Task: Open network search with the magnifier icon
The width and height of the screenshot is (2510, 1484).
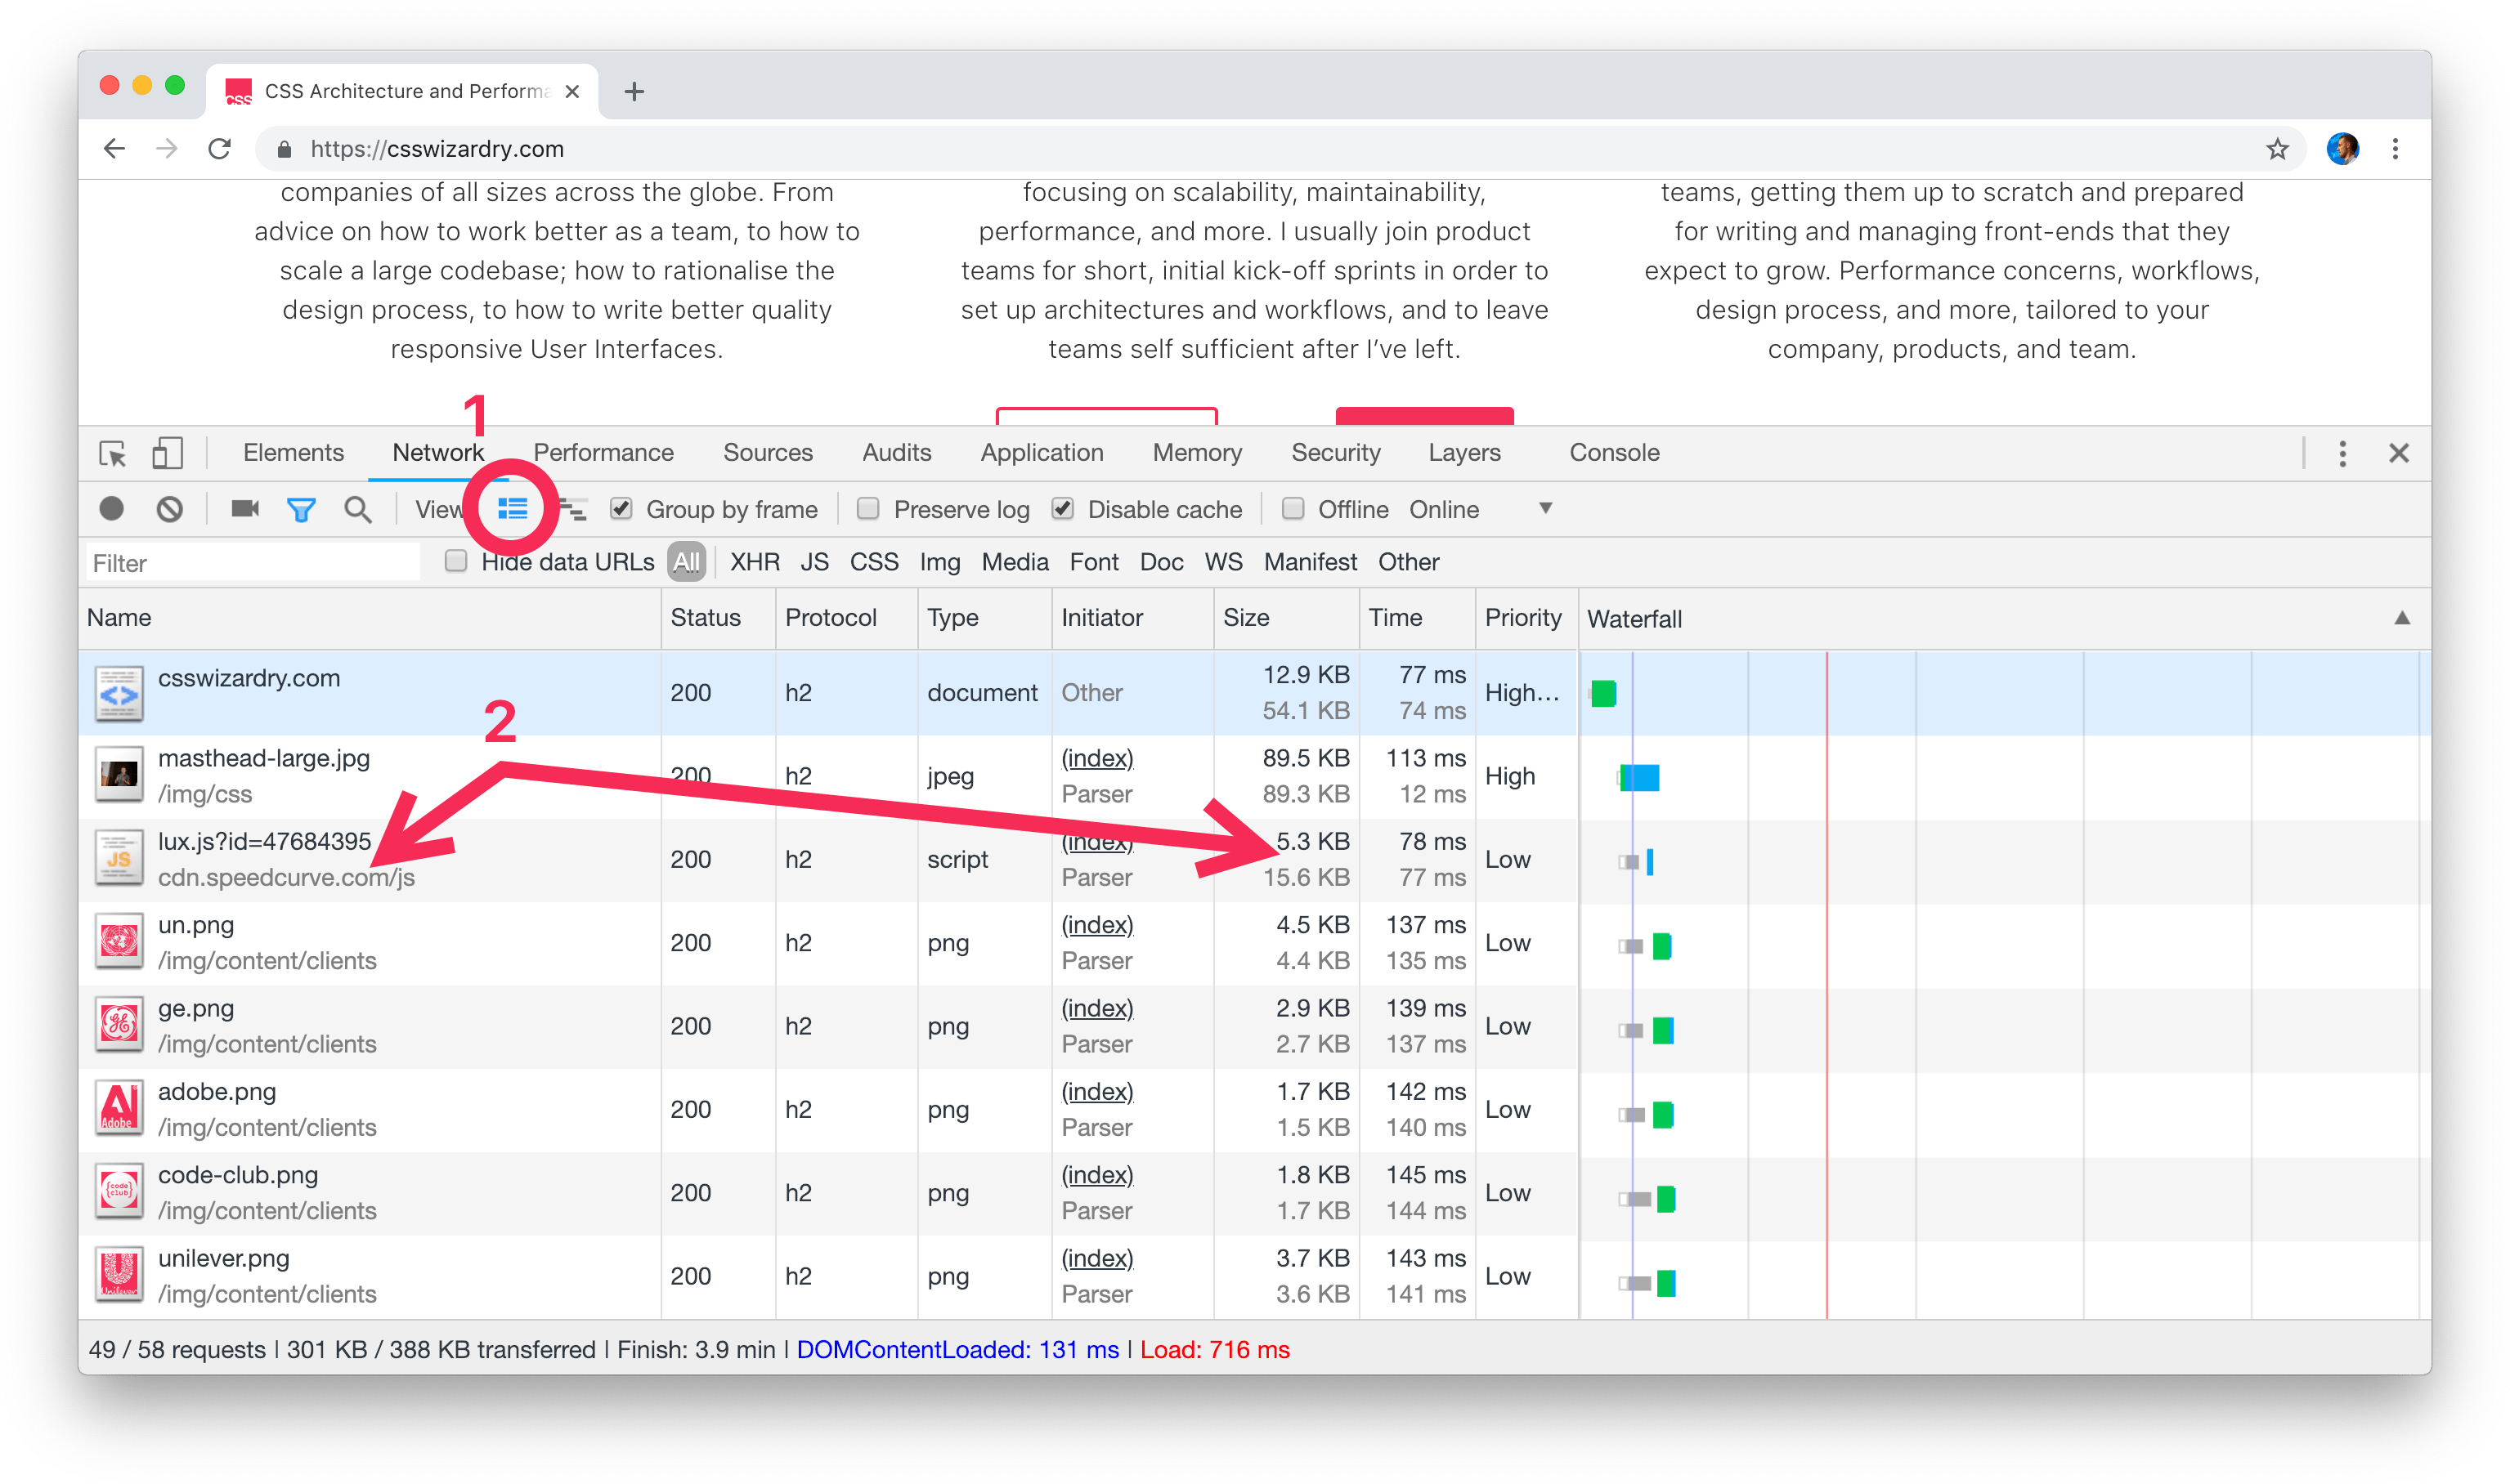Action: 357,510
